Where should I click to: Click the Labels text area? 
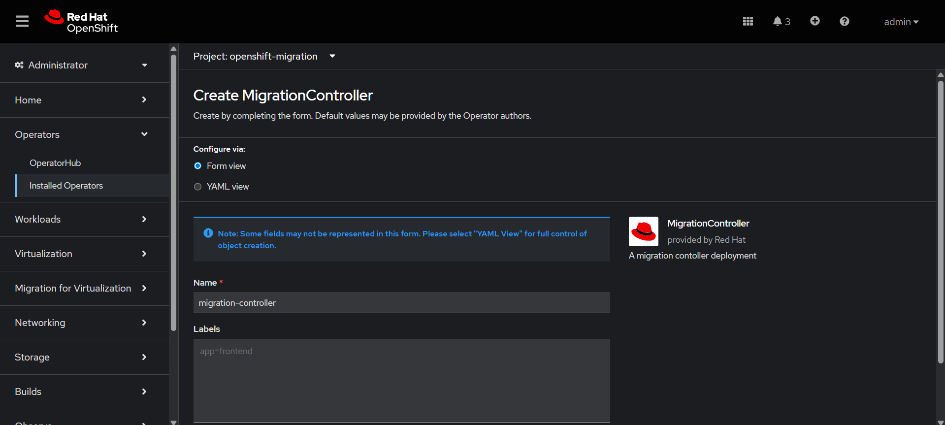tap(401, 380)
